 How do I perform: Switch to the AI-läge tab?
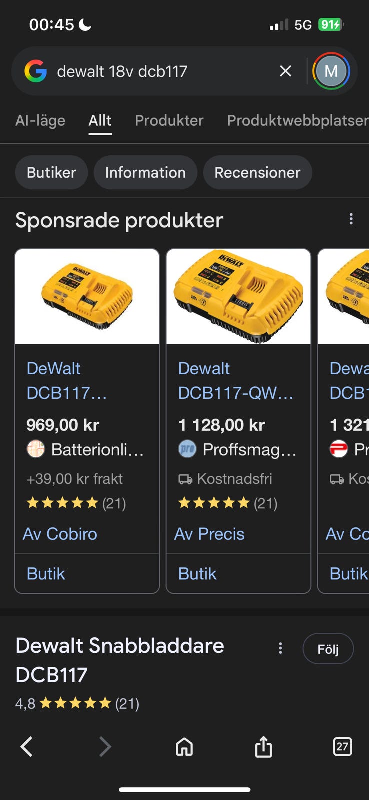coord(40,120)
